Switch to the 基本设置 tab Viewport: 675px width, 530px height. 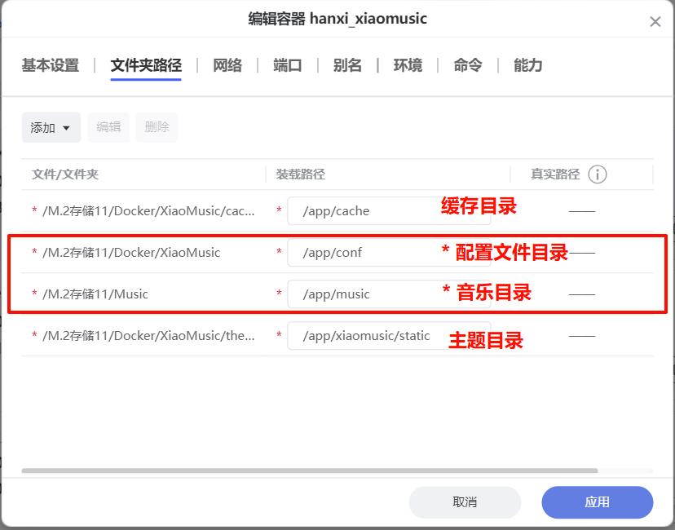click(51, 65)
